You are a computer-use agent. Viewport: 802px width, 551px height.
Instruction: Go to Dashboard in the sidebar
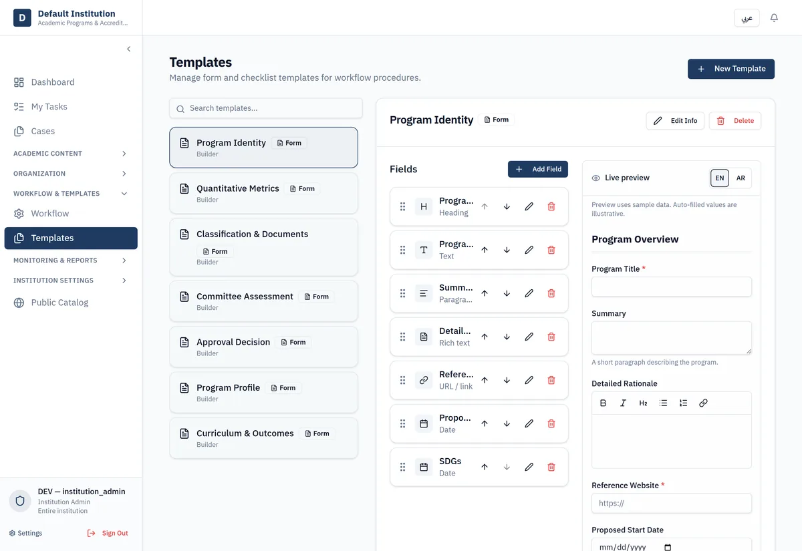click(x=71, y=82)
